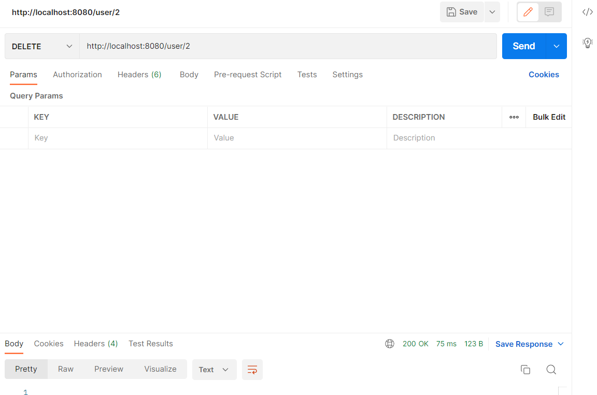Screen dimensions: 597x395
Task: Send the DELETE request
Action: click(x=524, y=46)
